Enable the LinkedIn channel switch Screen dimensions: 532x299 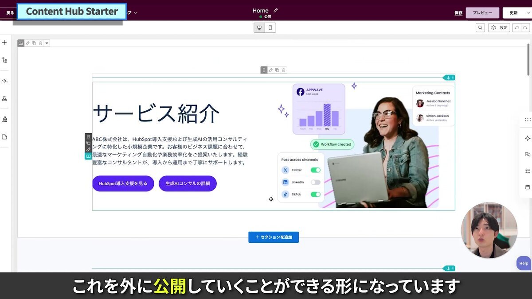316,182
